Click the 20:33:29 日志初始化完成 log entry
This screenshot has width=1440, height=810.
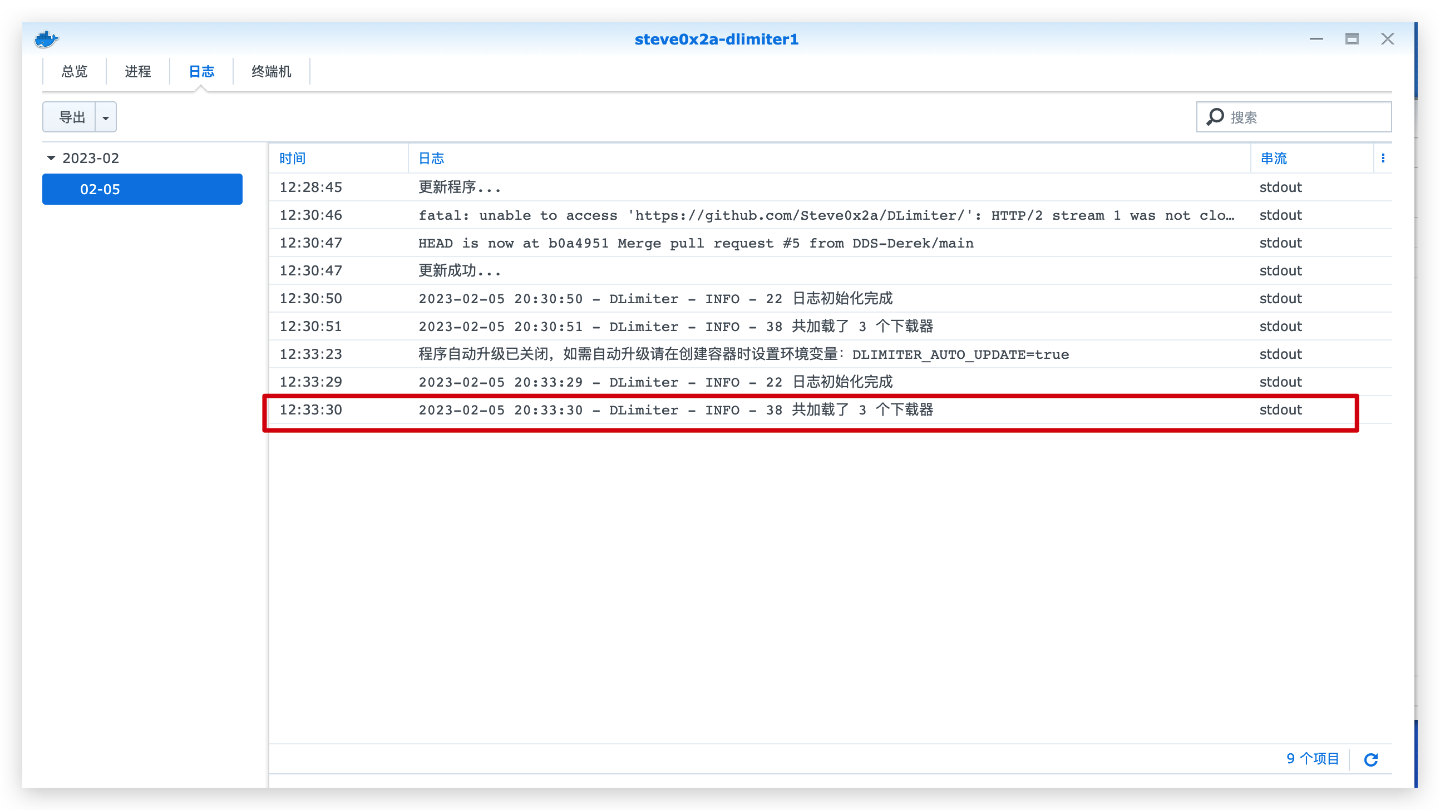(x=830, y=382)
